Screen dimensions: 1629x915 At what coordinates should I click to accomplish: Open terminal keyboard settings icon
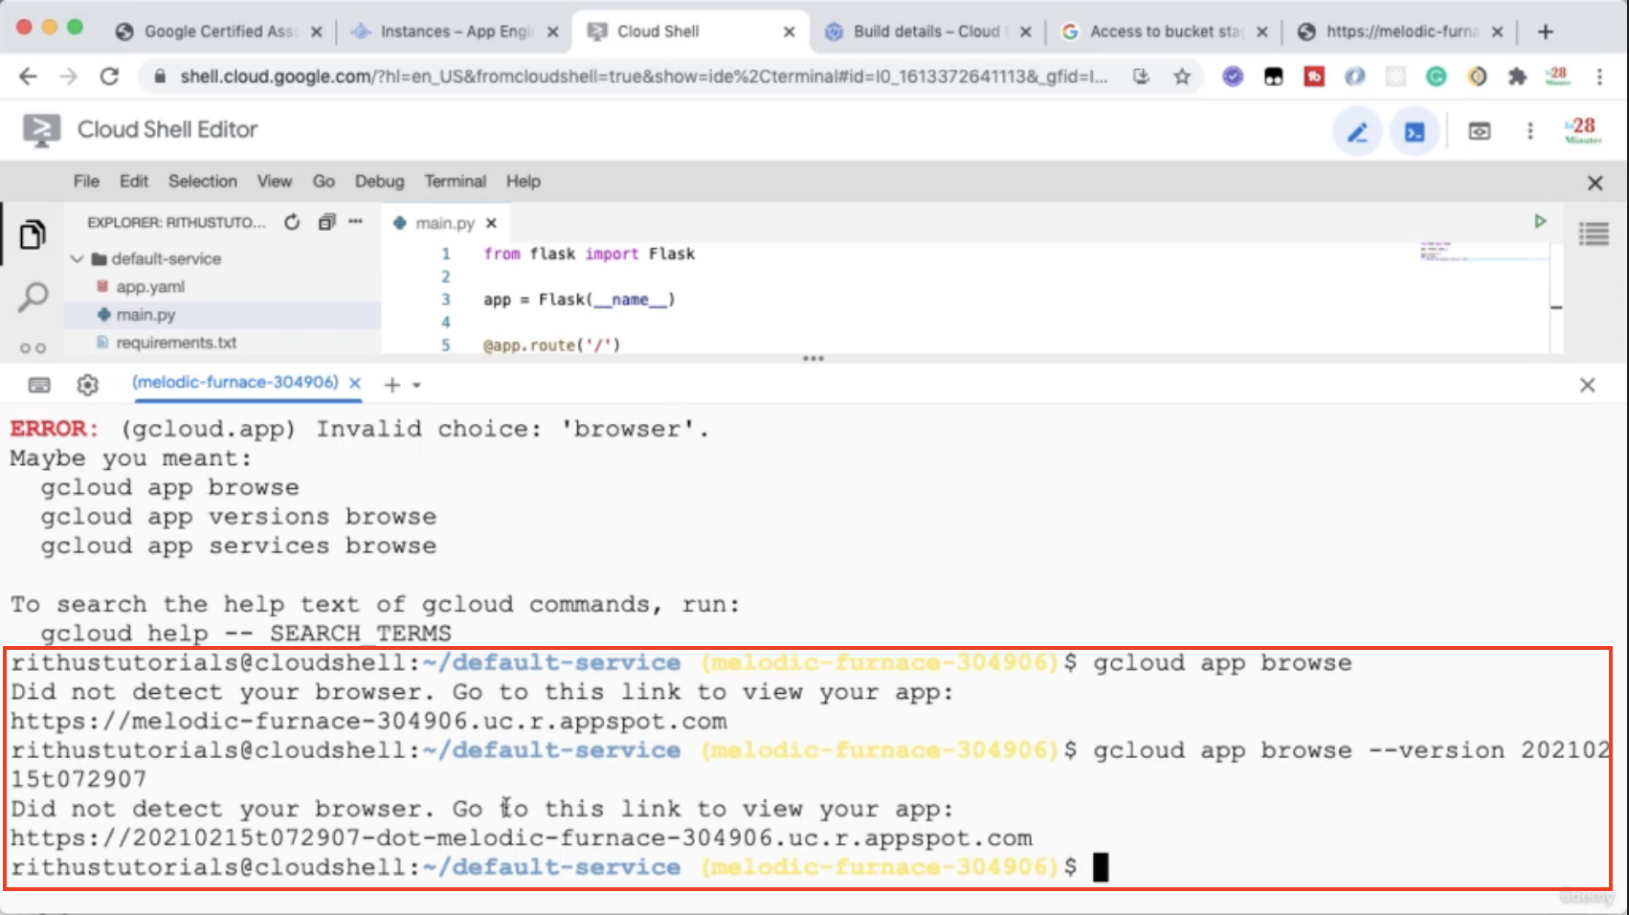pyautogui.click(x=39, y=385)
